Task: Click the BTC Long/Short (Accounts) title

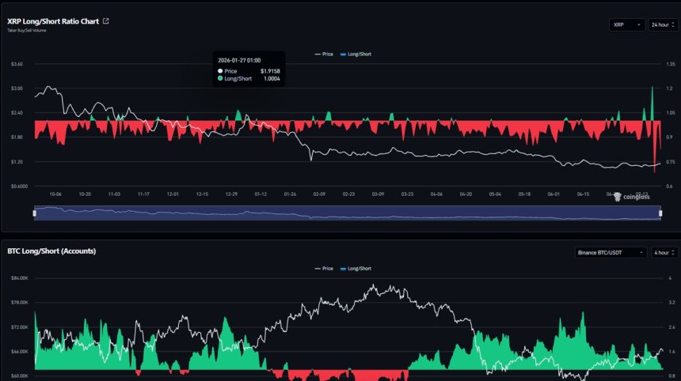Action: 51,251
